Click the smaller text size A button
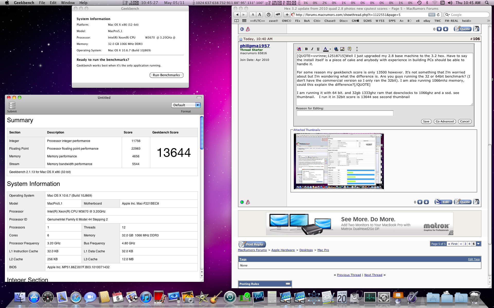The width and height of the screenshot is (494, 308). pyautogui.click(x=253, y=15)
